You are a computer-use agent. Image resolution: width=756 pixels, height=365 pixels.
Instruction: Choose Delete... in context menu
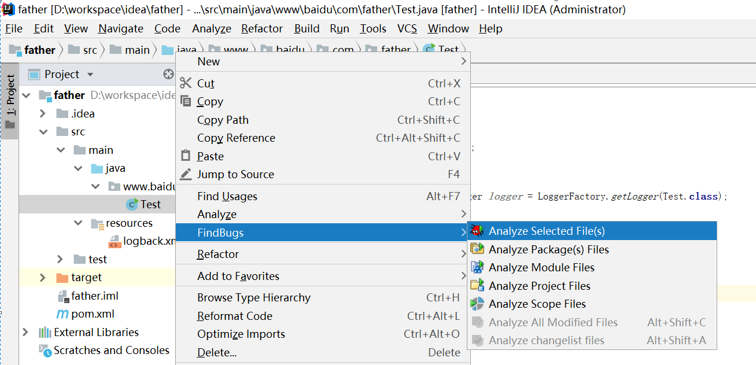(x=323, y=352)
